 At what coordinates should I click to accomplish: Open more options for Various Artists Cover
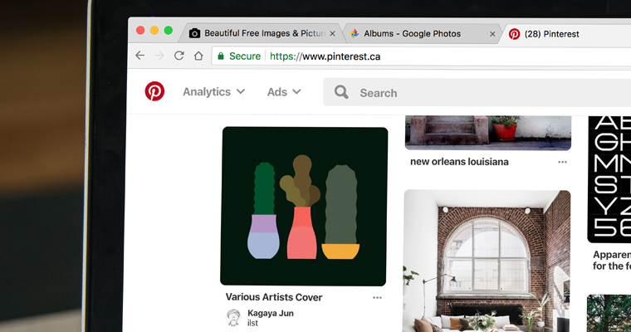pyautogui.click(x=377, y=298)
